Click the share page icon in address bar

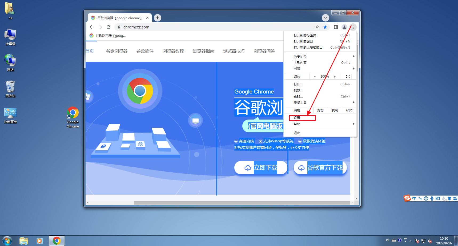pyautogui.click(x=317, y=27)
